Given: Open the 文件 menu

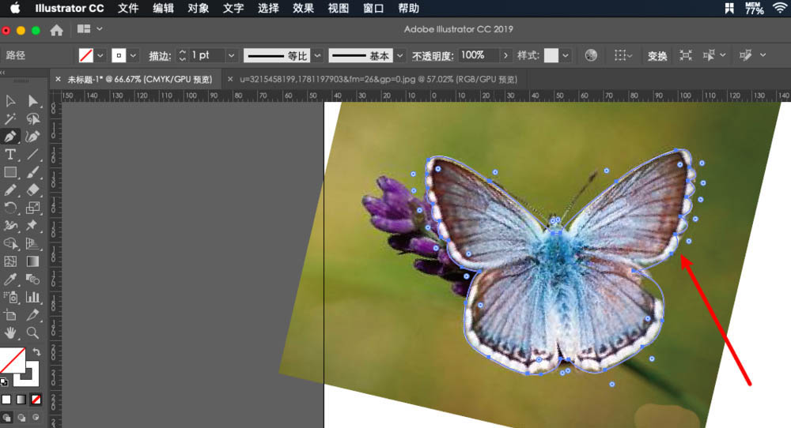Looking at the screenshot, I should tap(128, 9).
